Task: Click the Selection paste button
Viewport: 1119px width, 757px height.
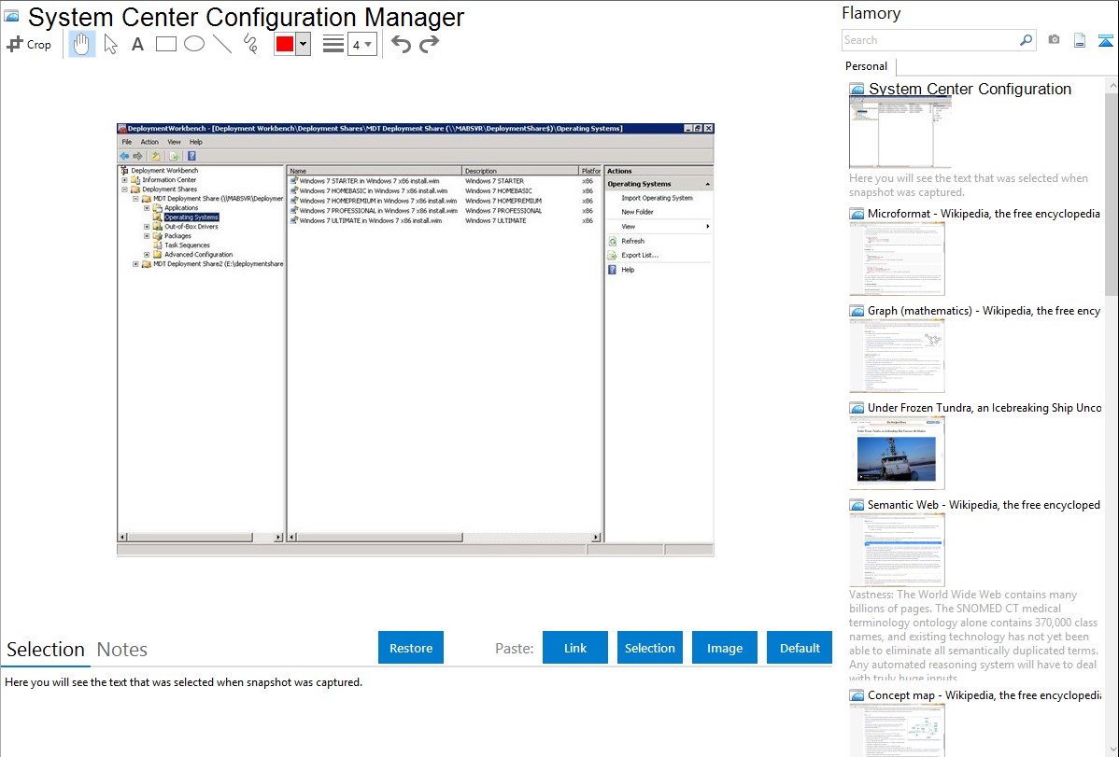Action: tap(650, 648)
